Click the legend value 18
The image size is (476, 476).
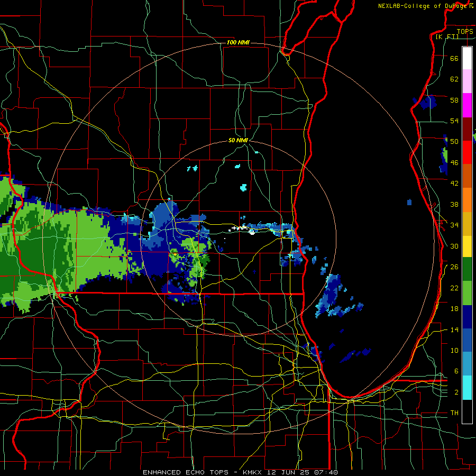pos(454,309)
